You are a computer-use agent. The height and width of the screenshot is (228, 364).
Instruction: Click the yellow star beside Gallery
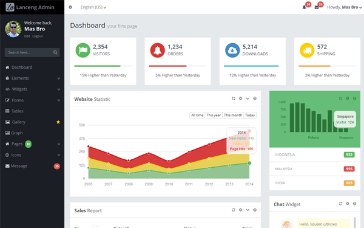(x=58, y=122)
